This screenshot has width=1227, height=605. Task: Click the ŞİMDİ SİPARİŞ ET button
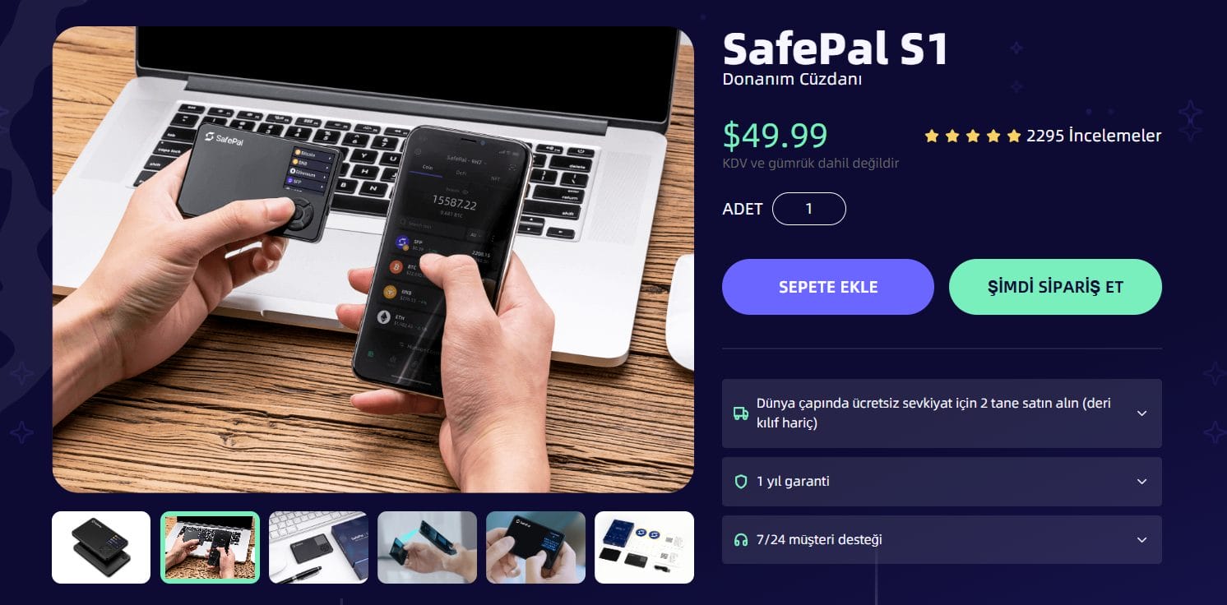pos(1055,287)
